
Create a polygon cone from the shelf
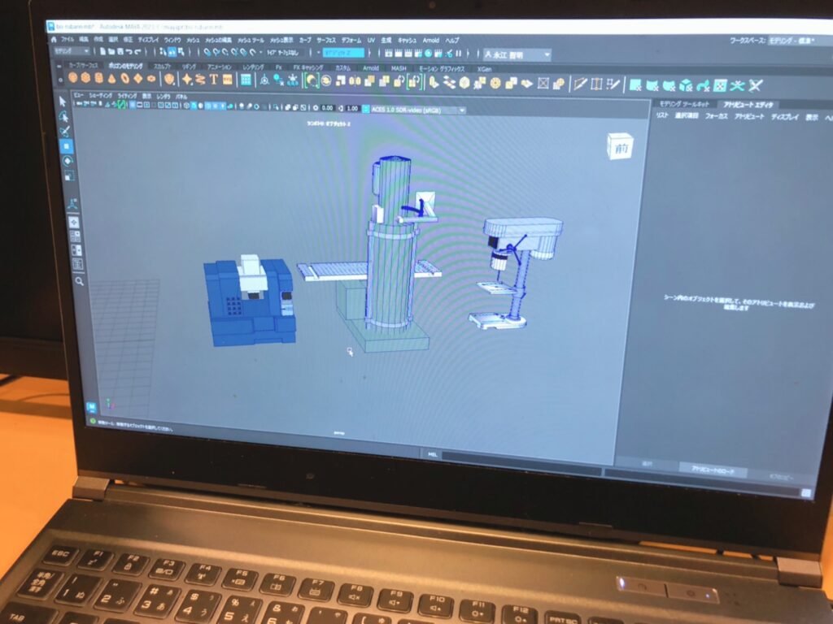[111, 79]
